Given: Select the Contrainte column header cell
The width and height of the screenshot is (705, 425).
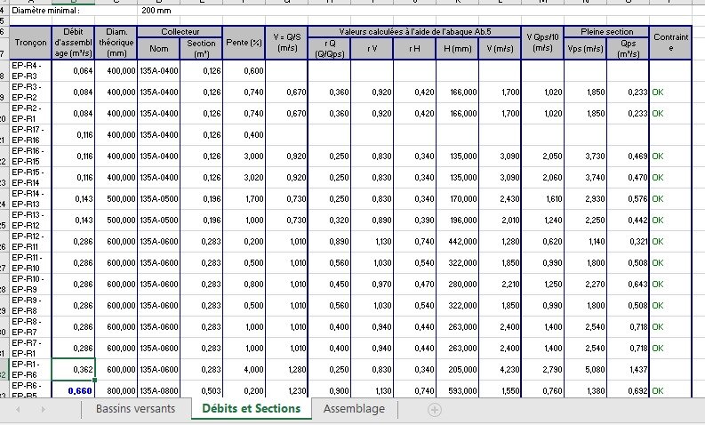Looking at the screenshot, I should point(670,43).
